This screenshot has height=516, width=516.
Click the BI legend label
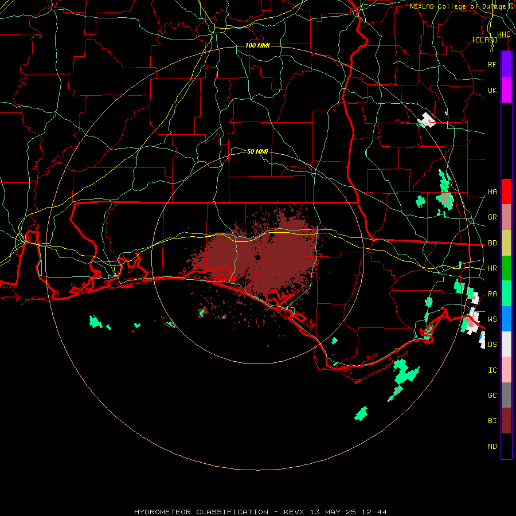[492, 421]
